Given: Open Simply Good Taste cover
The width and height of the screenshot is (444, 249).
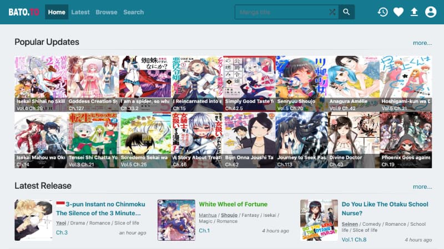Looking at the screenshot, I should point(249,84).
